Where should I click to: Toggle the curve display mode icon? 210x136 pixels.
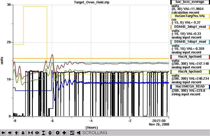72,133
